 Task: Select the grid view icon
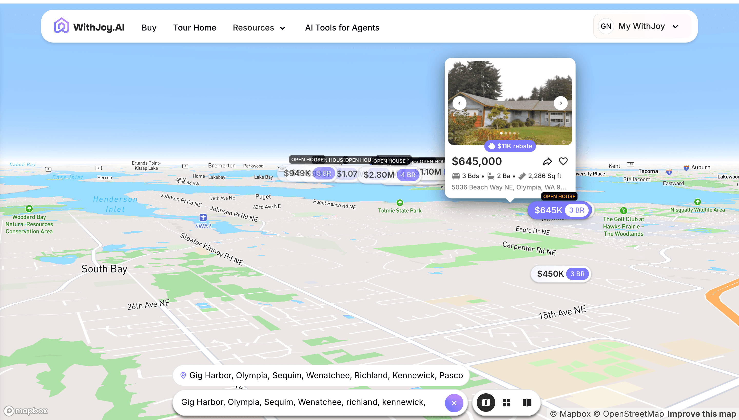click(x=507, y=403)
